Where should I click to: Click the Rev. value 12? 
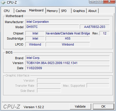(105, 33)
